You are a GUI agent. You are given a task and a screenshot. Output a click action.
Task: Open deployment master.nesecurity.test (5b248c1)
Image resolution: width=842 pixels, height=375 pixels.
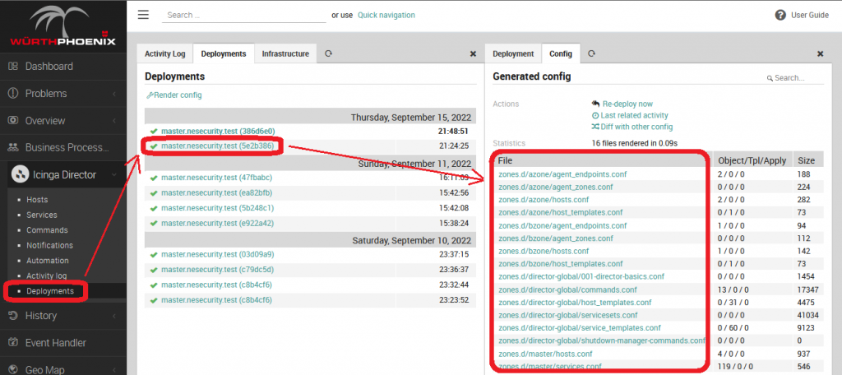217,208
